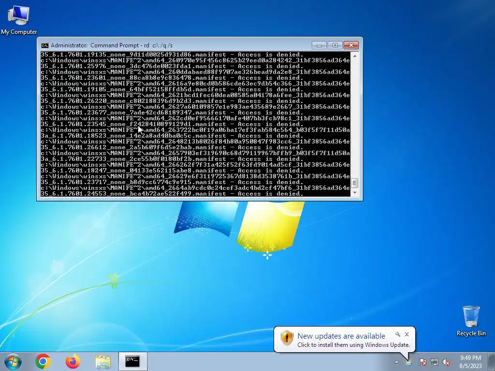Screen dimensions: 495x371
Task: Select the Command Prompt taskbar button
Action: 132,361
